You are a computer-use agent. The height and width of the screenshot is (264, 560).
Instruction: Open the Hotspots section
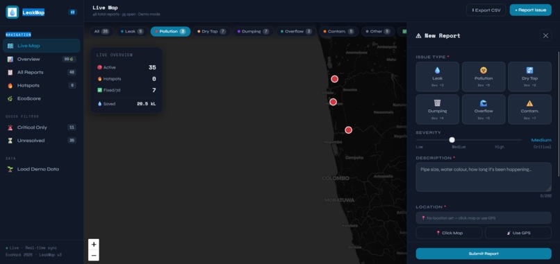coord(42,85)
